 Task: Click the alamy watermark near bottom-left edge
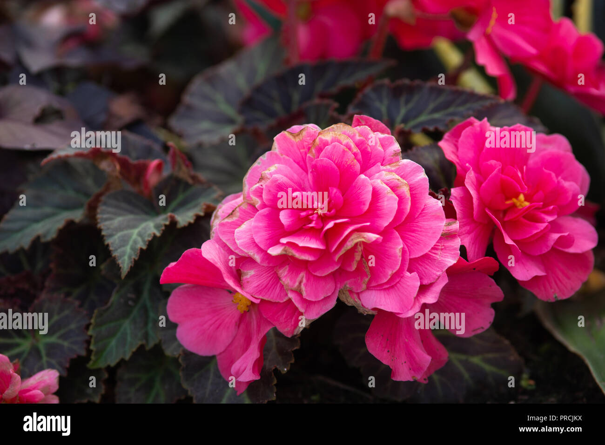(x=24, y=322)
